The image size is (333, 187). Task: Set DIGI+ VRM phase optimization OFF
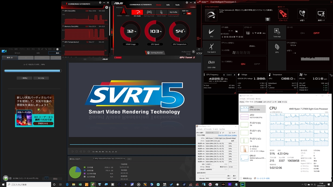pyautogui.click(x=257, y=64)
